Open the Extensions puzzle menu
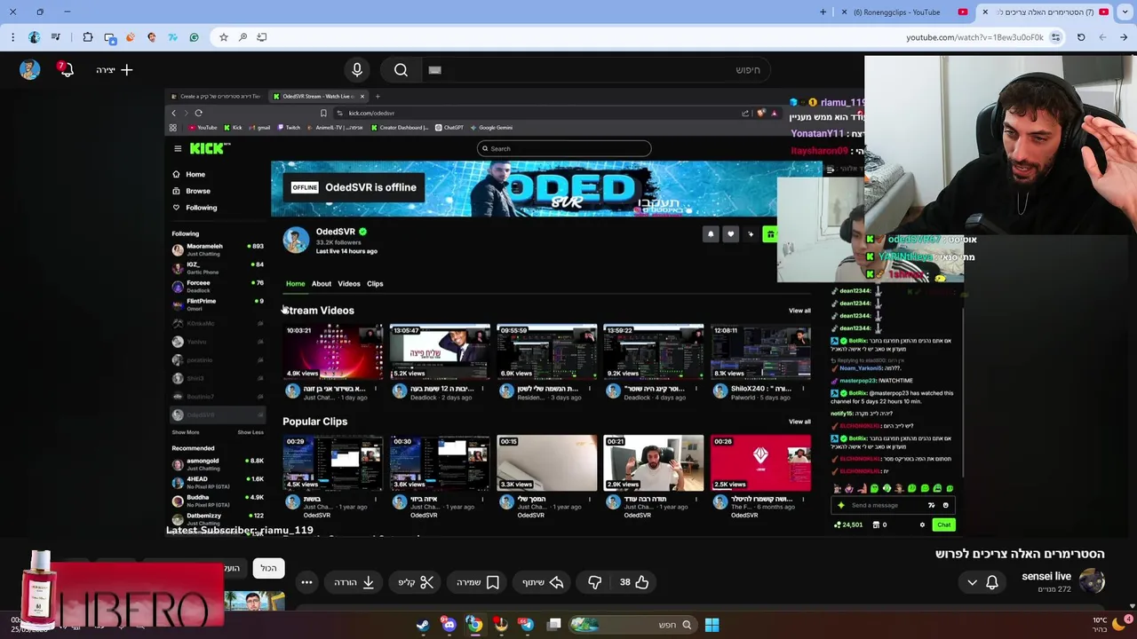Viewport: 1137px width, 639px height. tap(87, 37)
